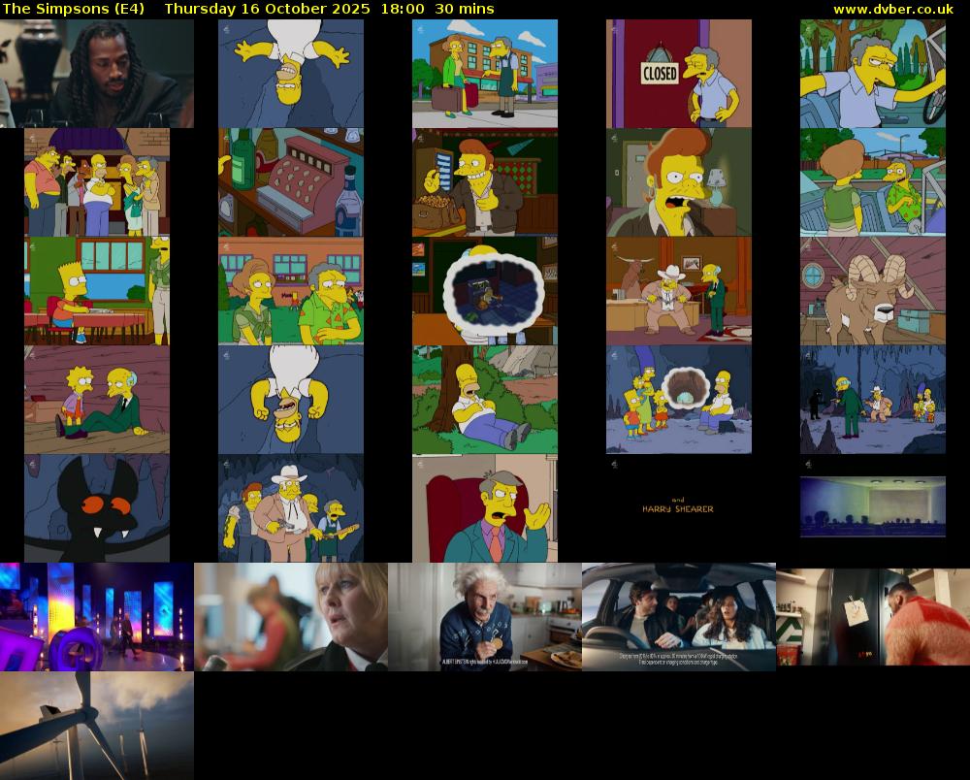
Task: Click the "The Simpsons (E4)" title text
Action: point(74,9)
